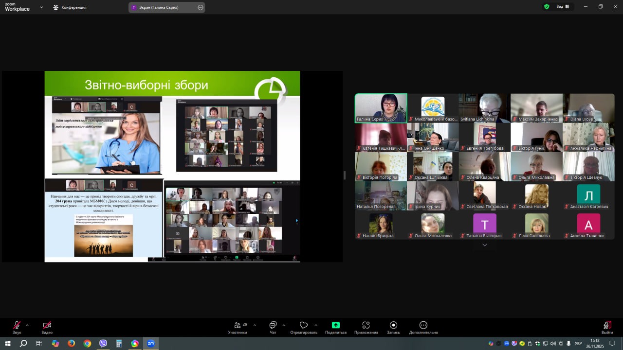Screen dimensions: 623x350
Task: Unmute microphone with the Звук button
Action: click(x=17, y=325)
